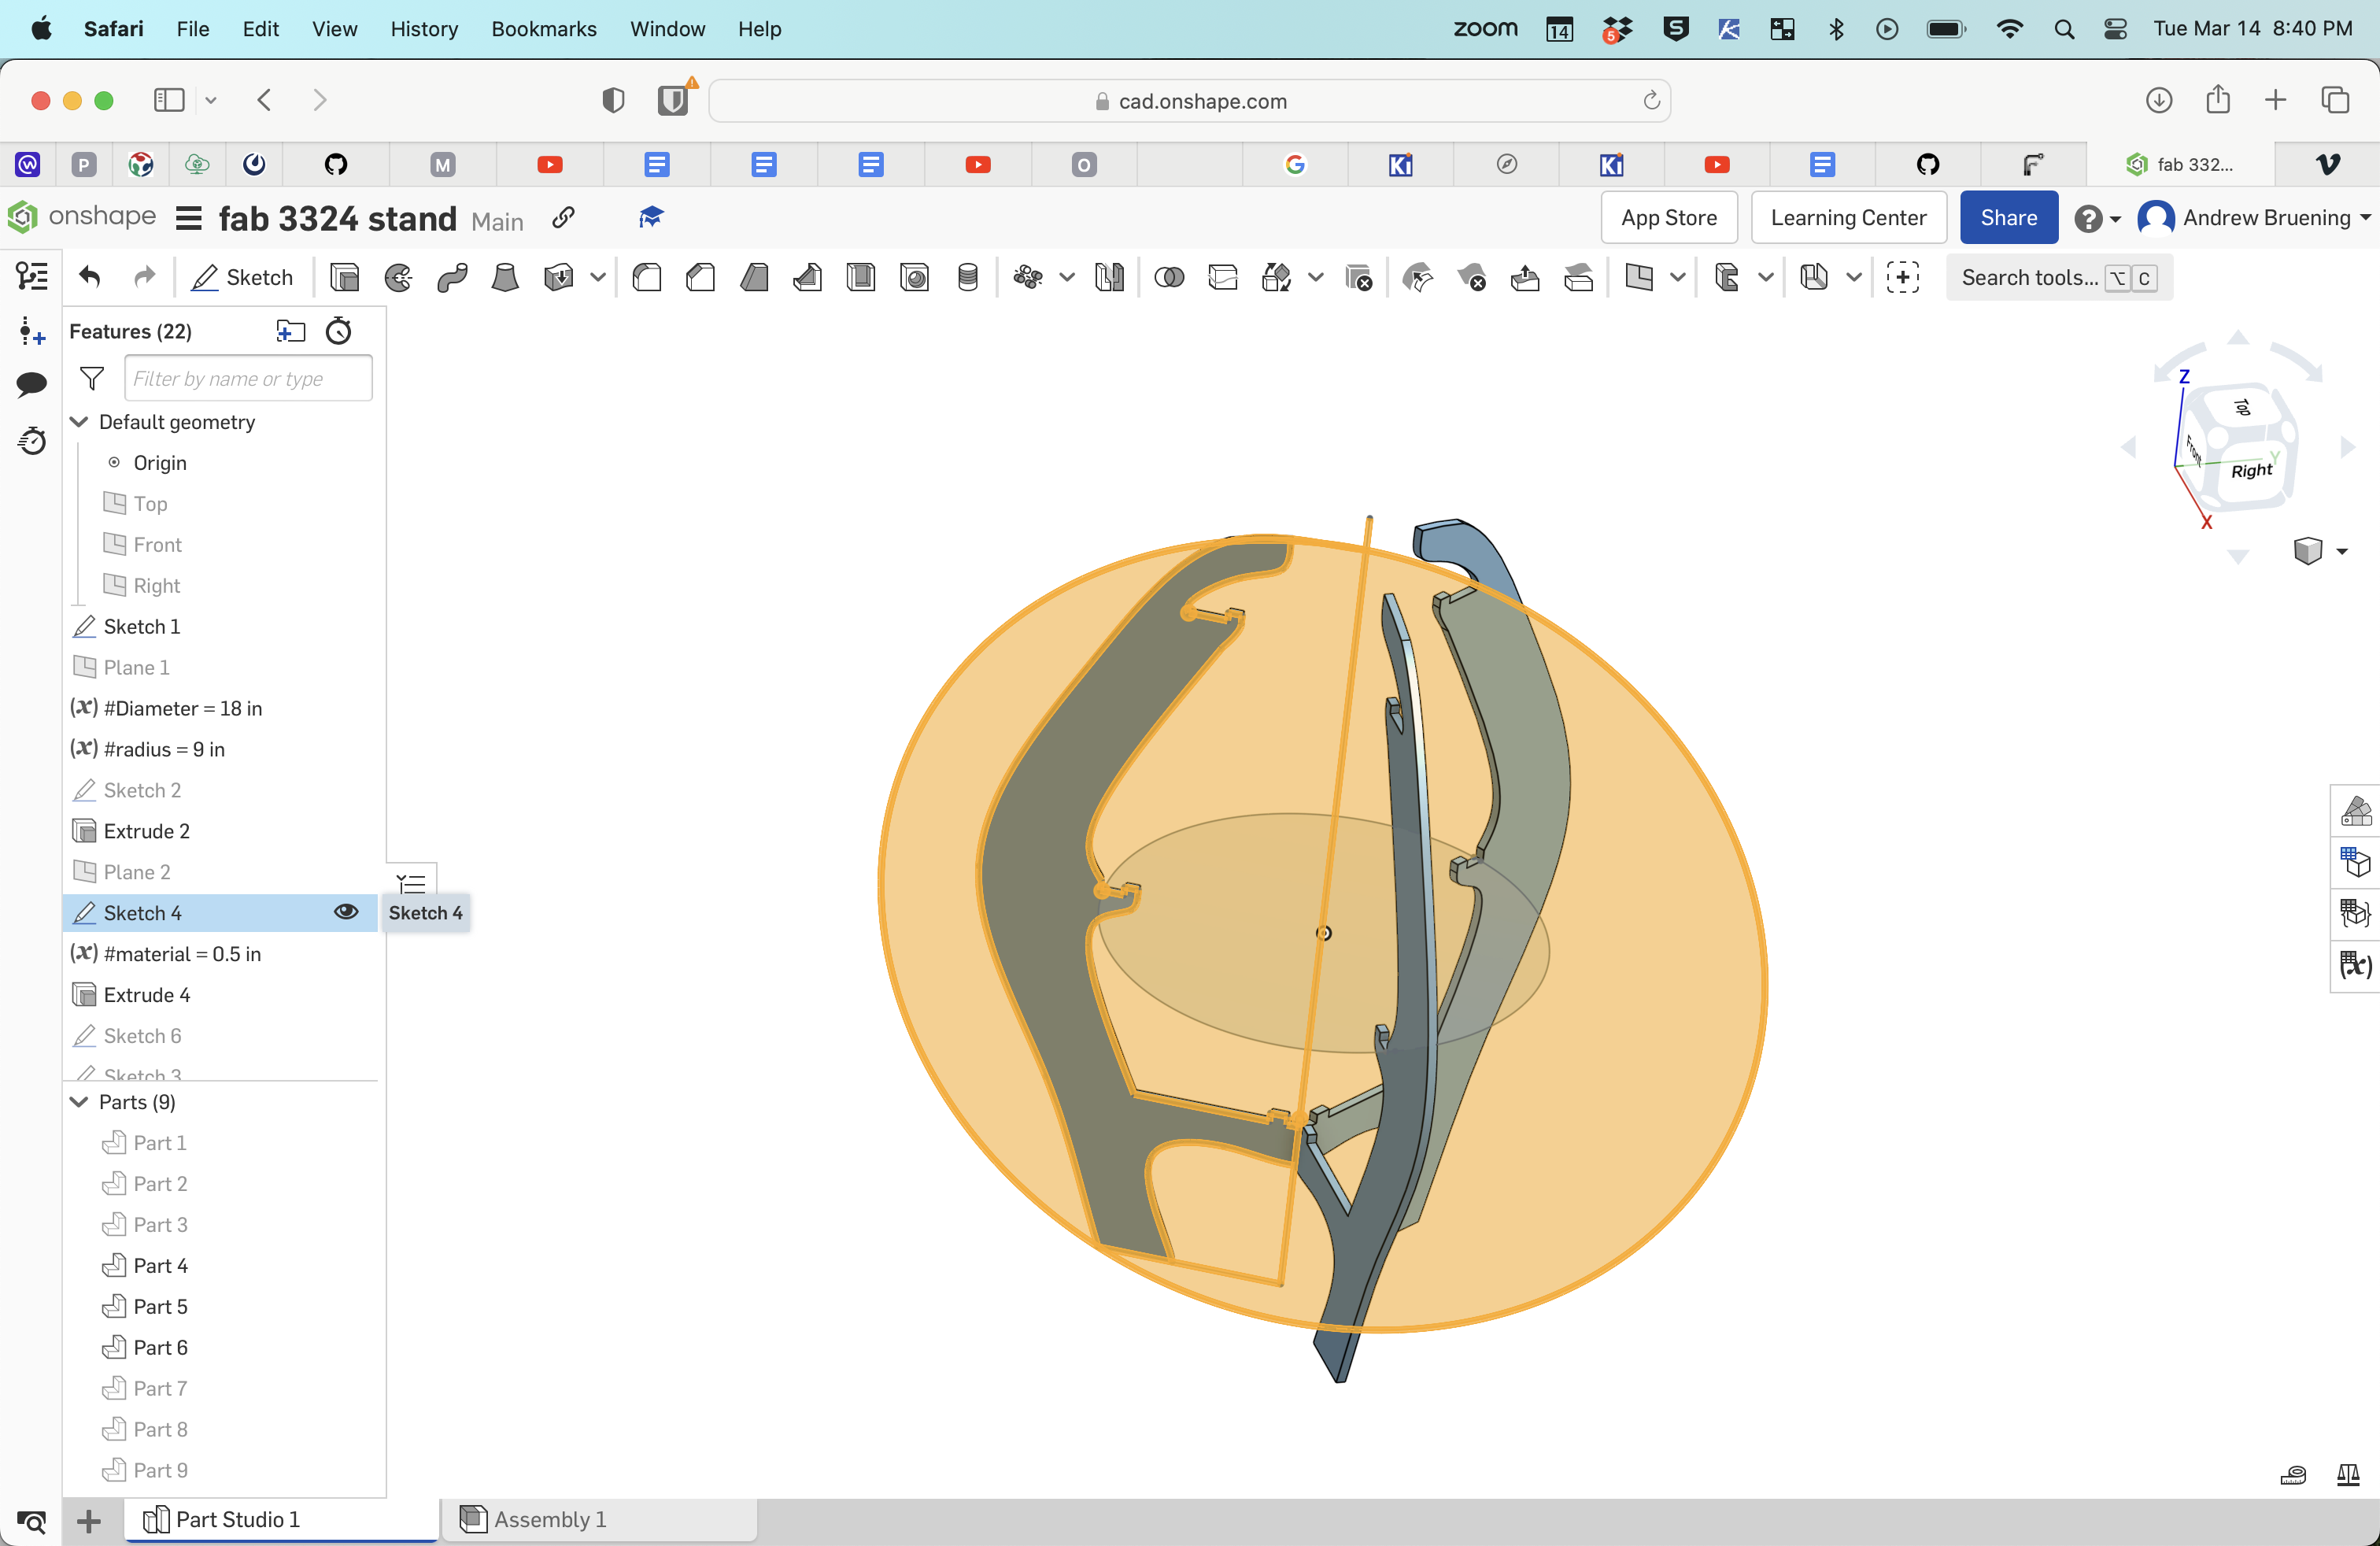Screen dimensions: 2380x1546
Task: Select the Delete face tool
Action: pos(1472,277)
